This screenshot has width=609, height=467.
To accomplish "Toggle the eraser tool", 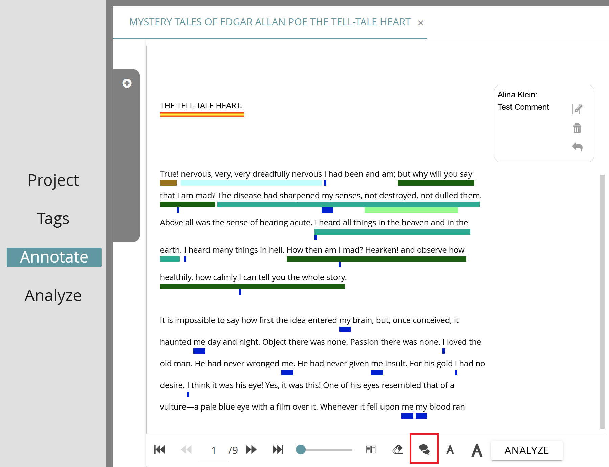I will coord(397,450).
